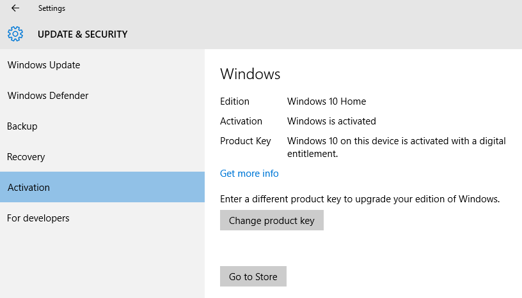Click the 'Enter a different product key' text

pyautogui.click(x=360, y=199)
